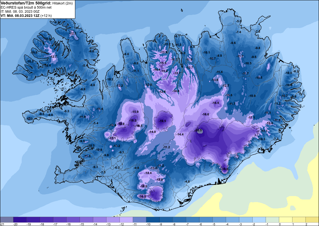Click the -13.8 temperature label
This screenshot has width=319, height=226.
point(159,180)
